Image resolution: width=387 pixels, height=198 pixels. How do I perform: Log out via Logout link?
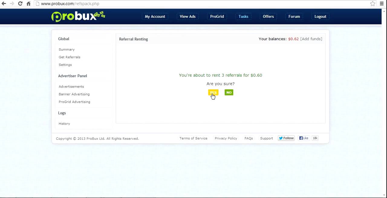320,17
